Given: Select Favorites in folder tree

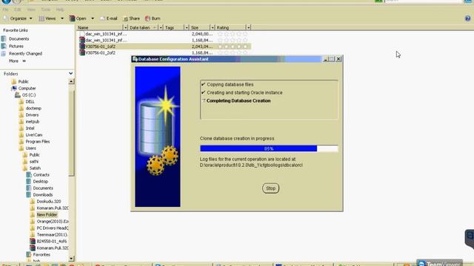Looking at the screenshot, I should [x=41, y=254].
